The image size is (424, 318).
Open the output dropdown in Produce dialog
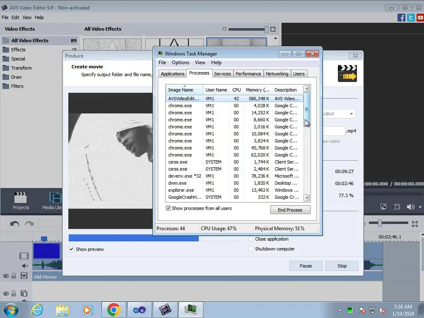(x=351, y=113)
